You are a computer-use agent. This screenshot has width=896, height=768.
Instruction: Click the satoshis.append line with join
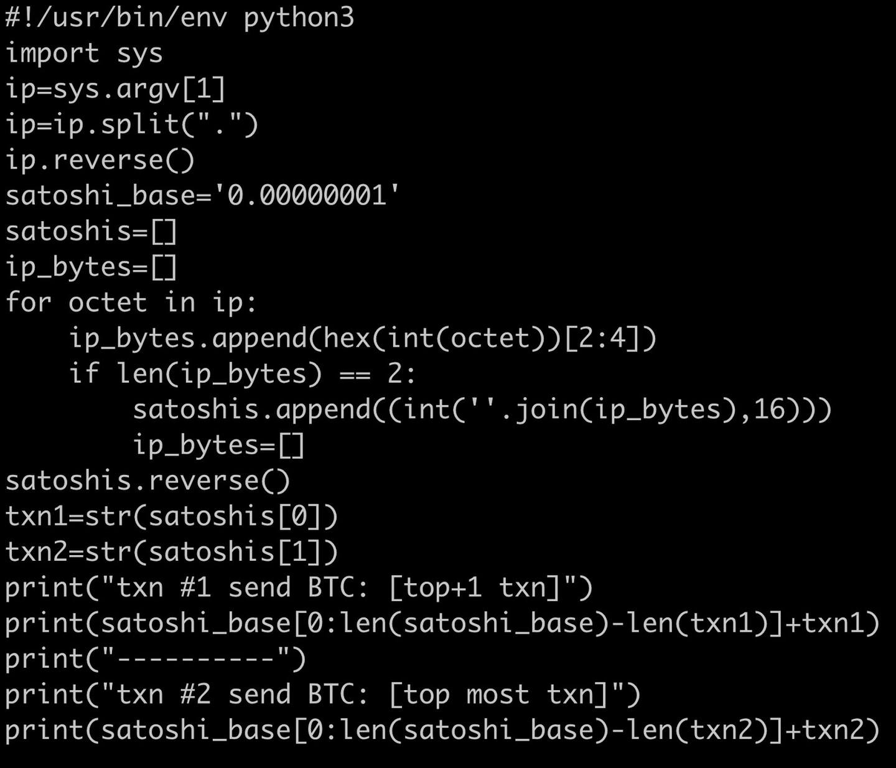pos(482,410)
